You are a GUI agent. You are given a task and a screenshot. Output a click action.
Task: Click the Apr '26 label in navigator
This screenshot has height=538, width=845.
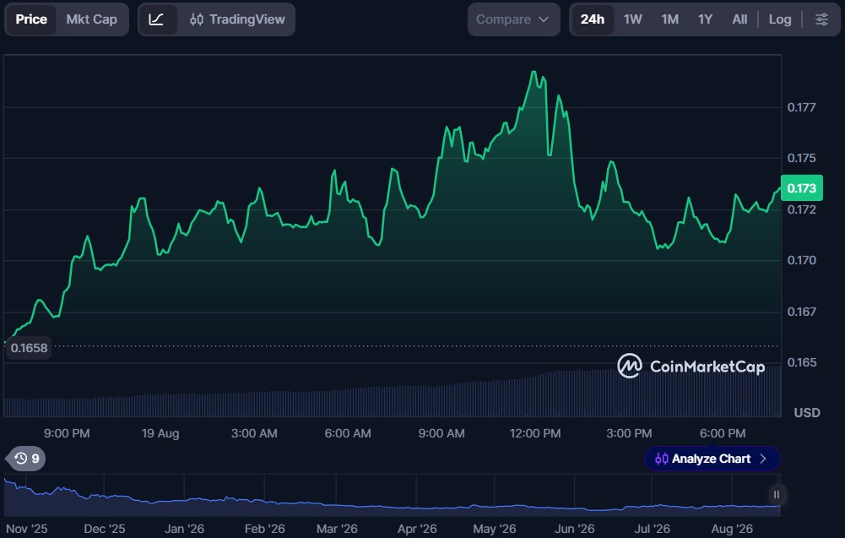coord(417,529)
